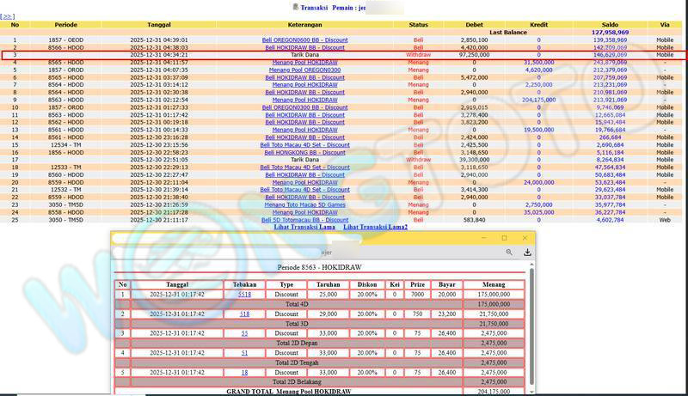The width and height of the screenshot is (688, 396).
Task: Click the [>>] expand link at top left
Action: pos(8,15)
